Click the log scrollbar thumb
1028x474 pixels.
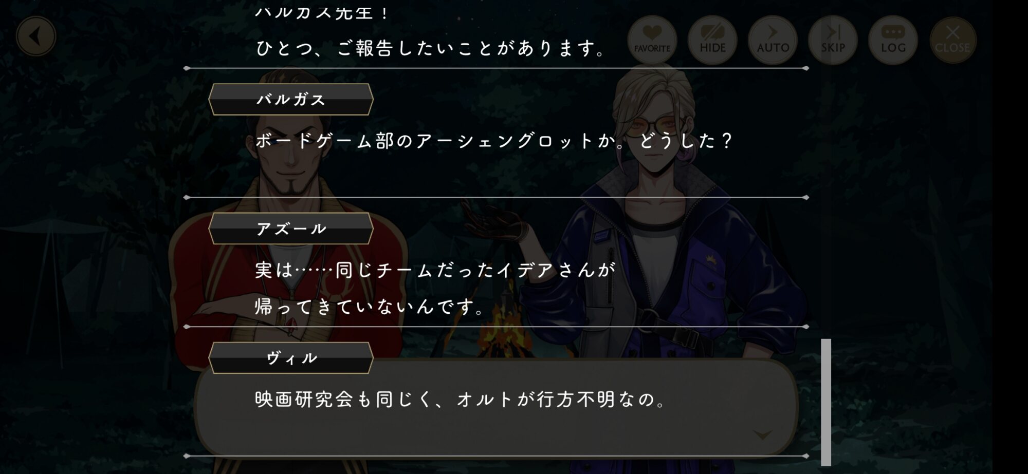coord(826,402)
